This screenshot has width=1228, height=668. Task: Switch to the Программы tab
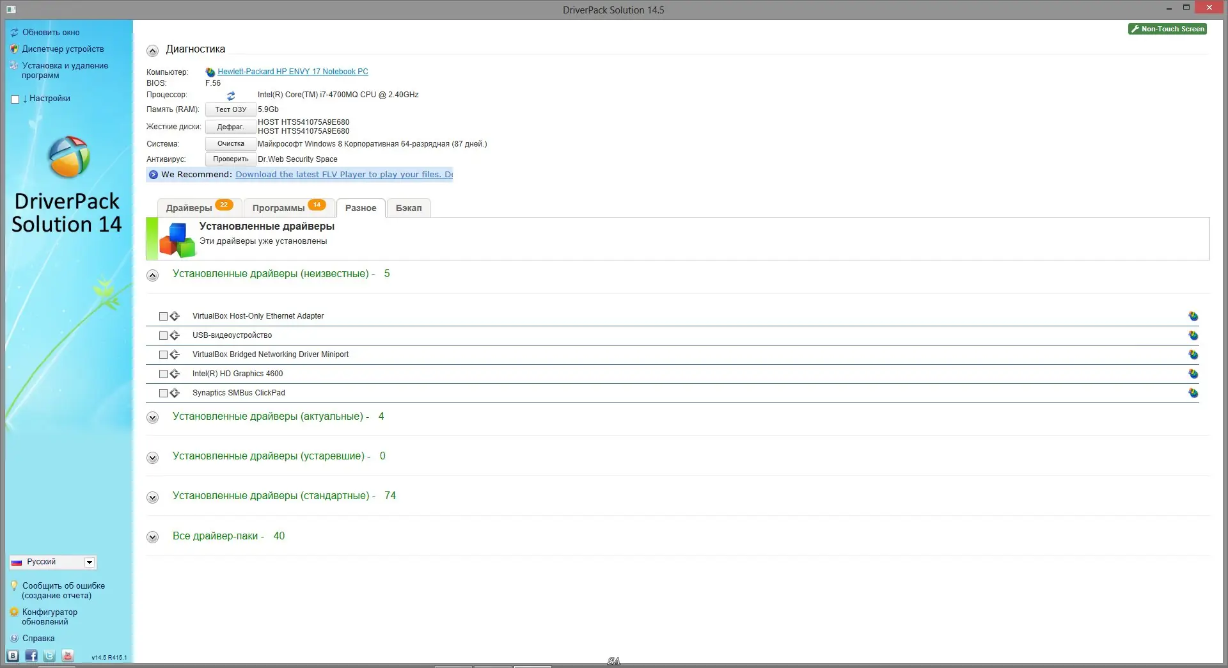(x=288, y=208)
